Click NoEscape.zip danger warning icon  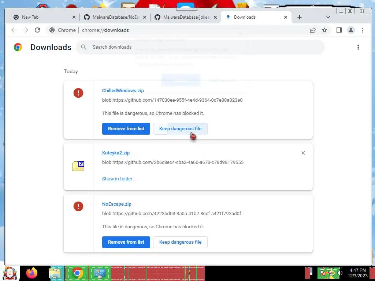coord(78,206)
